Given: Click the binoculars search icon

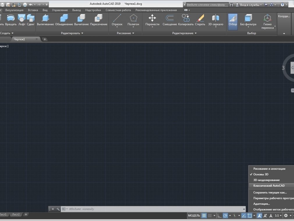Looking at the screenshot, I should tap(232, 5).
